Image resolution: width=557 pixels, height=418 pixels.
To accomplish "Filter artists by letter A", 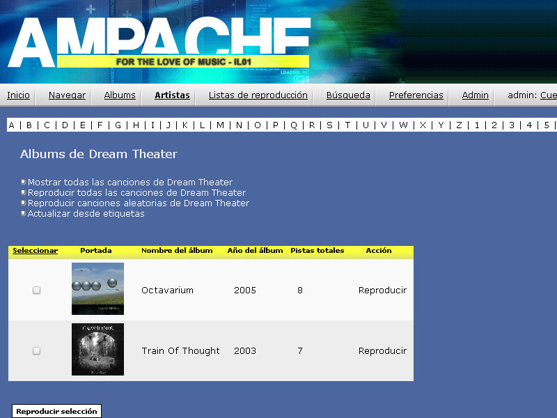I will coord(12,125).
